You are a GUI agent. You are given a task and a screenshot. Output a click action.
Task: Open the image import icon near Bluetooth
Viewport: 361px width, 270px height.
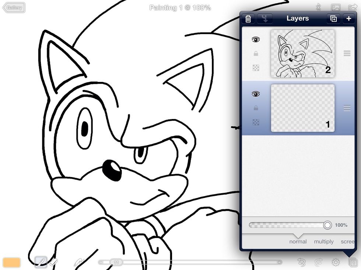click(x=336, y=7)
